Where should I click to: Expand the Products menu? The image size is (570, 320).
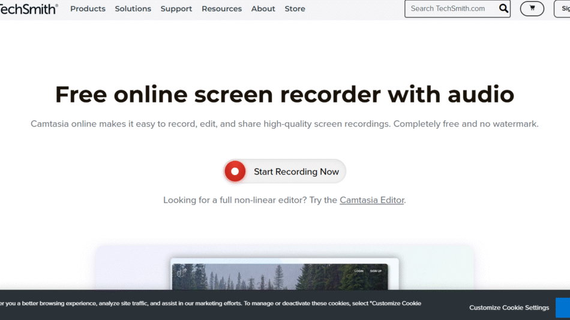click(88, 9)
